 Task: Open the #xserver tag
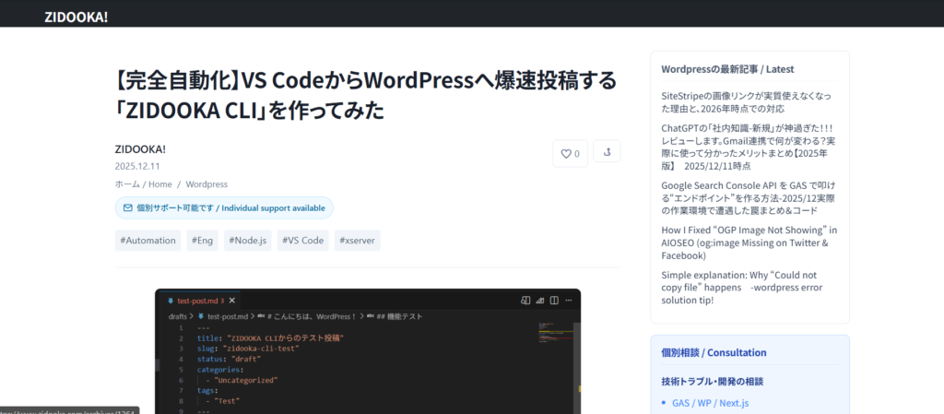pos(357,241)
